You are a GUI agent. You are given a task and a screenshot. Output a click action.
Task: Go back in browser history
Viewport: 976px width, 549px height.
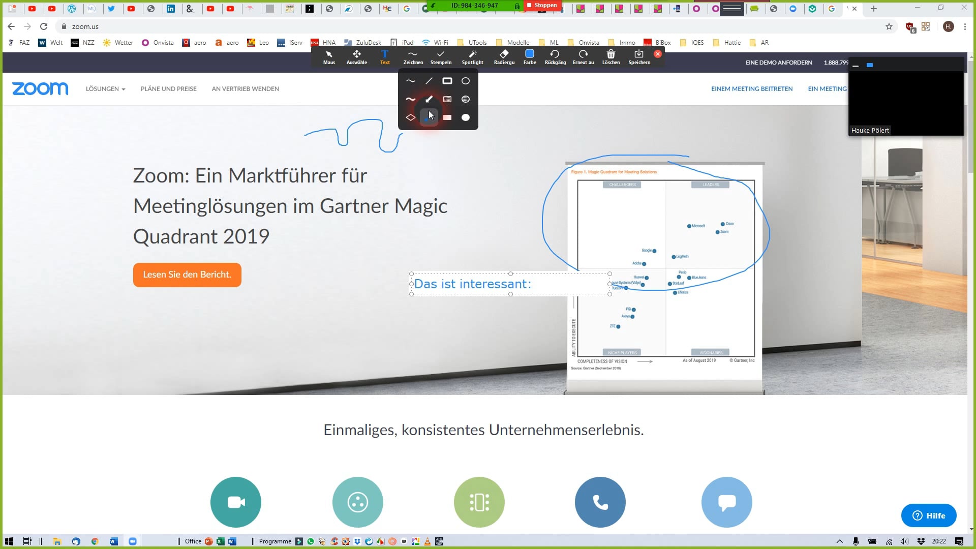(11, 26)
